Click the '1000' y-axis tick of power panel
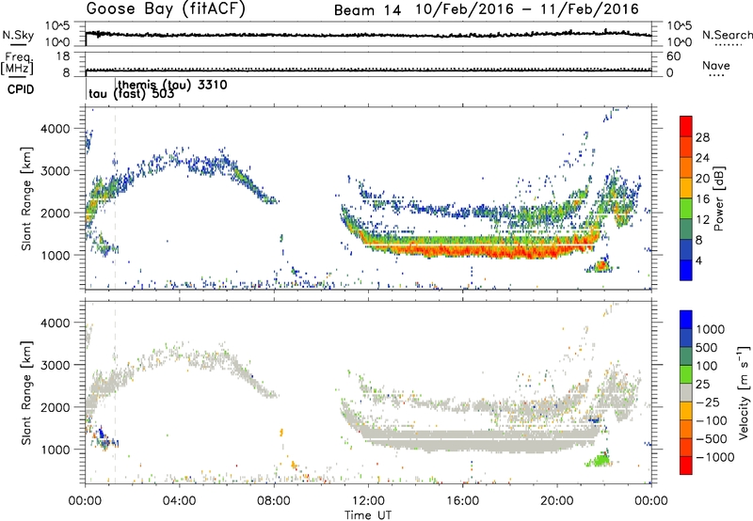 (56, 255)
